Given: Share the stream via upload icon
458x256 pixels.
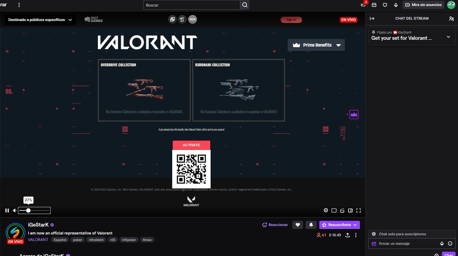Looking at the screenshot, I should (348, 235).
